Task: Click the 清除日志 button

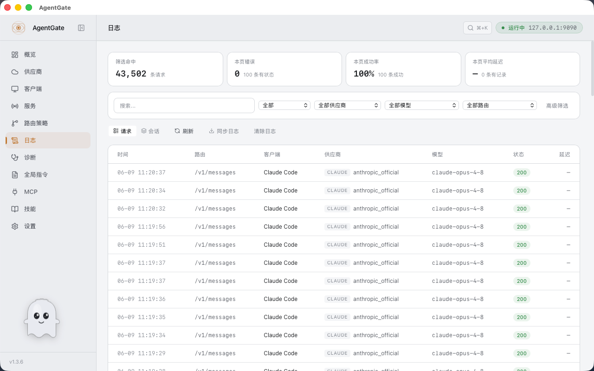Action: (265, 131)
